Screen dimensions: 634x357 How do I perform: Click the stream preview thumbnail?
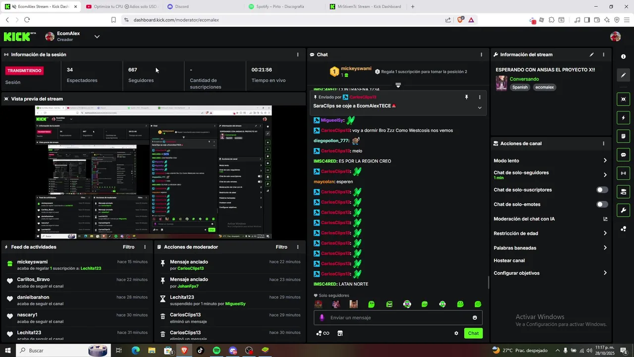(x=153, y=172)
